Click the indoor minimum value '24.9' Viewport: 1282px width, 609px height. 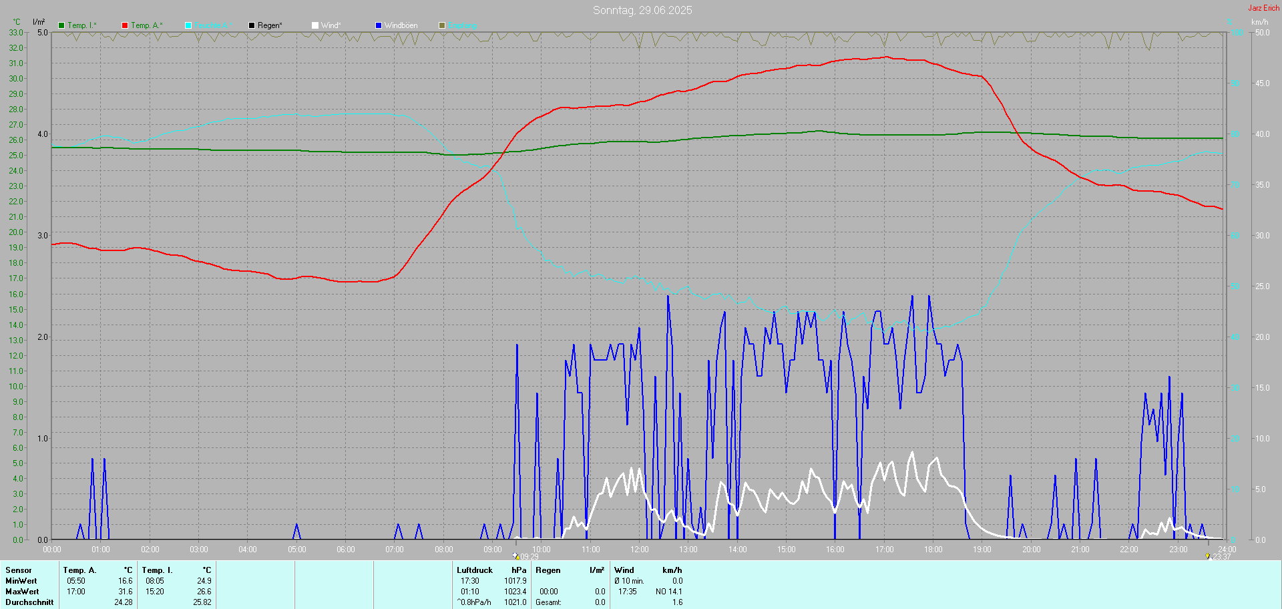coord(204,581)
